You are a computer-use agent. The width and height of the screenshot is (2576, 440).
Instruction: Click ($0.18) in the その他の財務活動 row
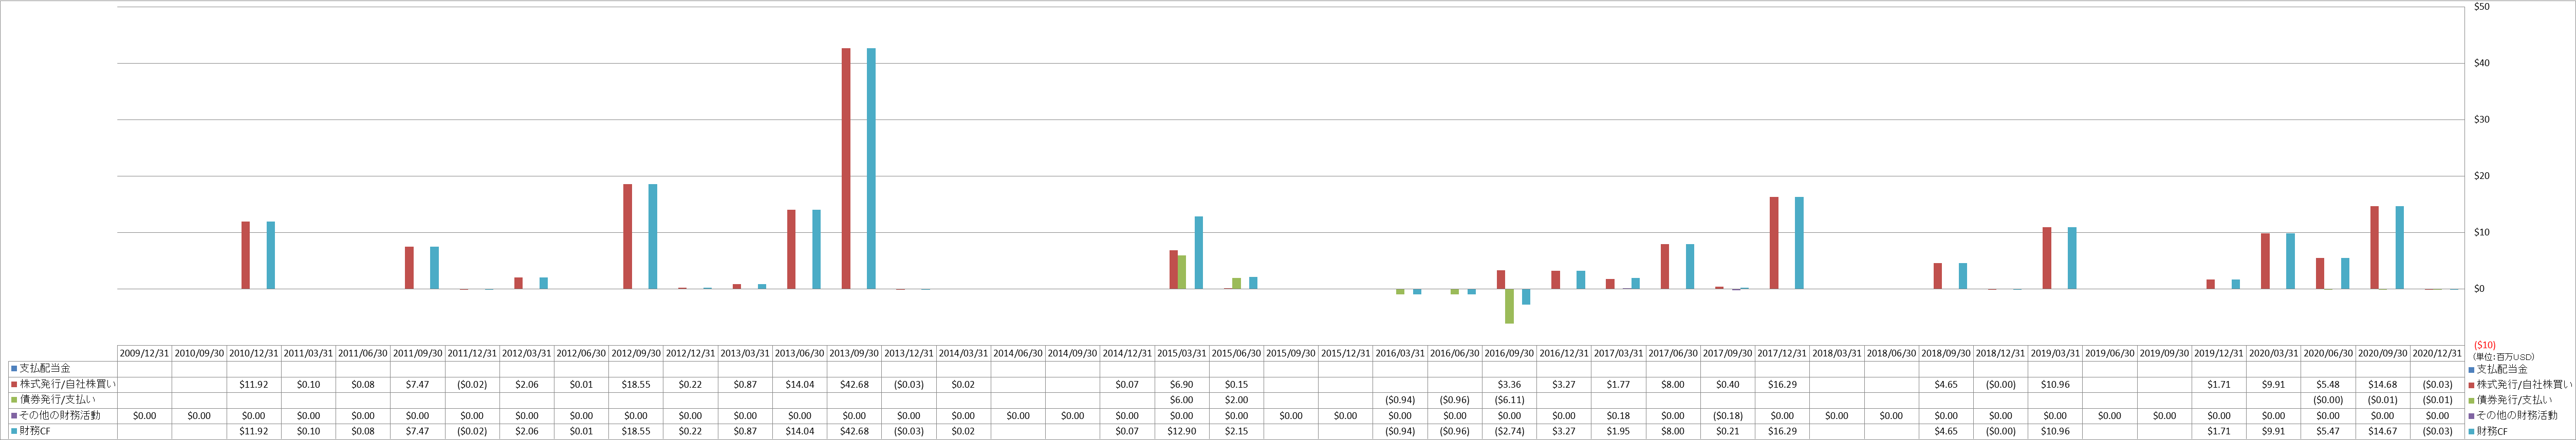(1727, 415)
